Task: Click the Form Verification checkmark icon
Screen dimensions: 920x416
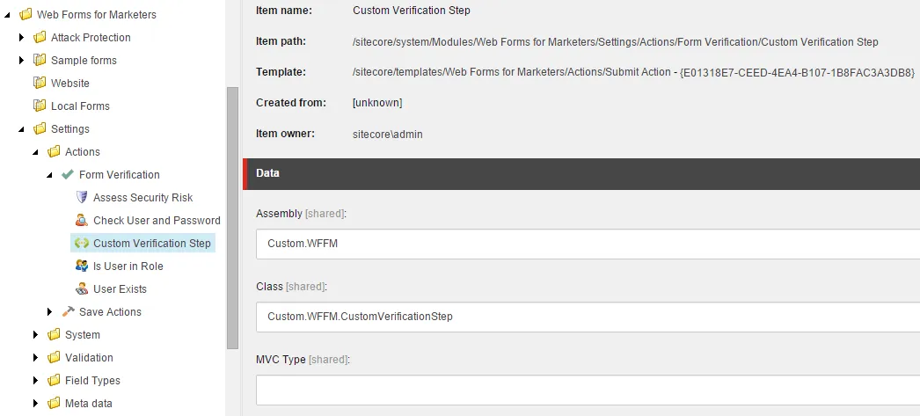Action: (68, 175)
